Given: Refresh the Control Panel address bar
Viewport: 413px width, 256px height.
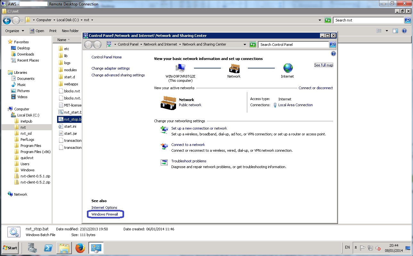Looking at the screenshot, I should point(253,45).
